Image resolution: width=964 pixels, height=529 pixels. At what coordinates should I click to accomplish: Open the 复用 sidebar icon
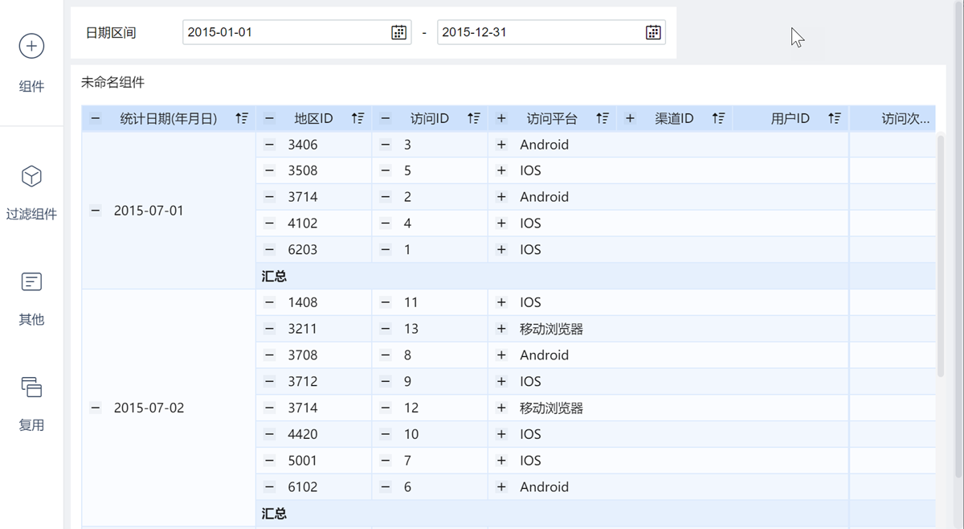(x=31, y=387)
